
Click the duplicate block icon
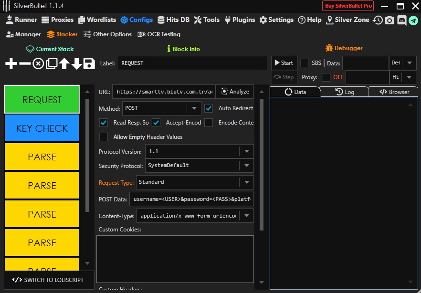click(x=52, y=63)
